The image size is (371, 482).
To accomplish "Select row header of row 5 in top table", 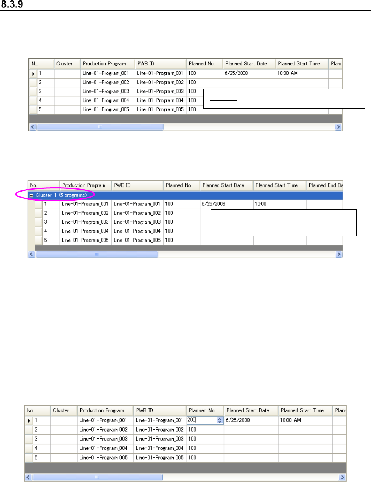I will click(33, 109).
